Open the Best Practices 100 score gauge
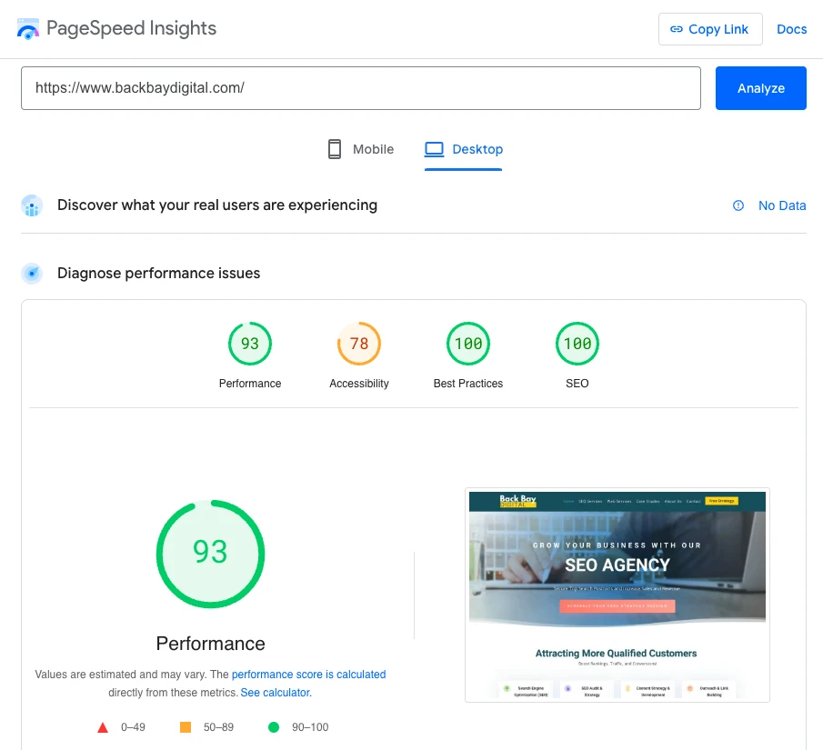 pyautogui.click(x=468, y=345)
